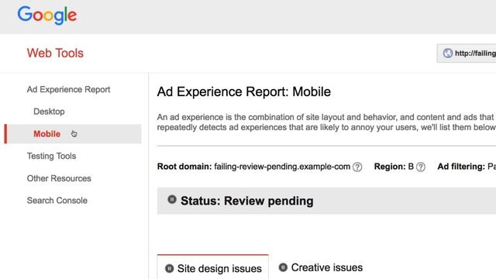Click the Google logo

pyautogui.click(x=46, y=15)
